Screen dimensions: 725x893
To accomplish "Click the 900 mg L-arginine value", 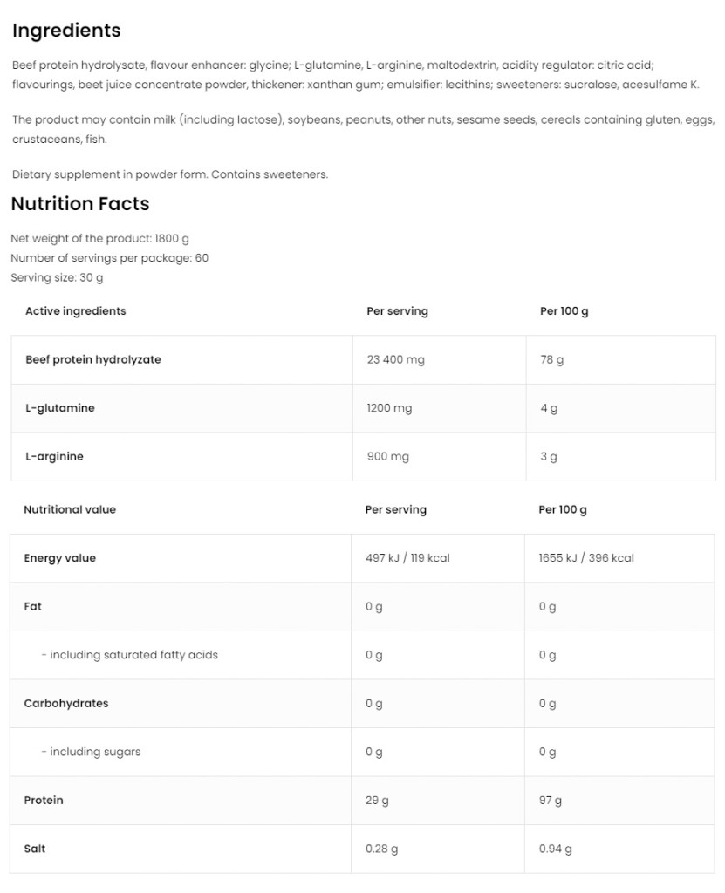I will click(388, 456).
